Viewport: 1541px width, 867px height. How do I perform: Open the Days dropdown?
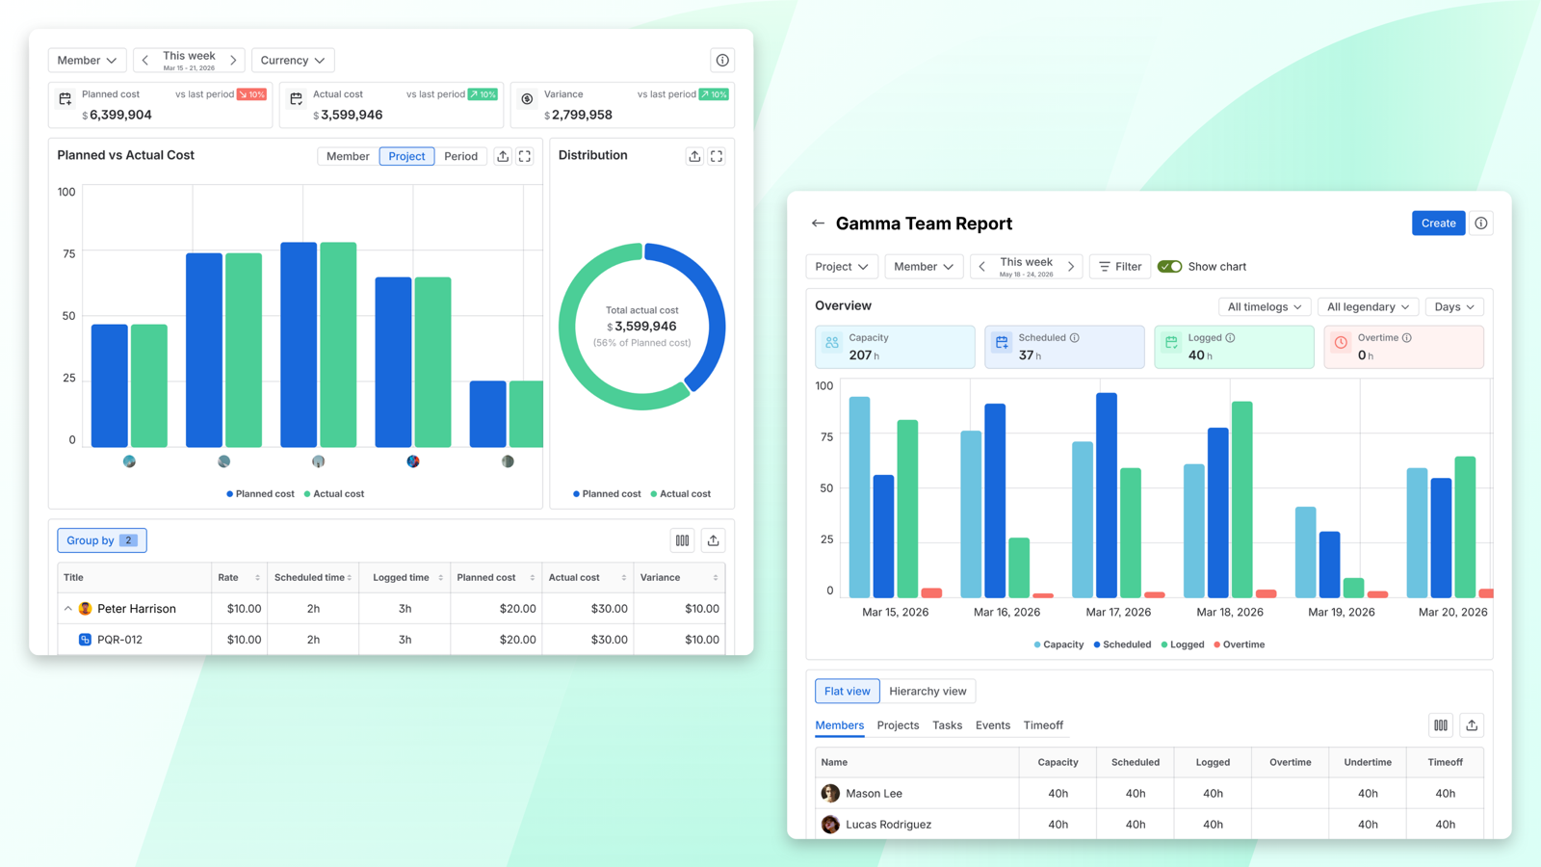[x=1454, y=307]
